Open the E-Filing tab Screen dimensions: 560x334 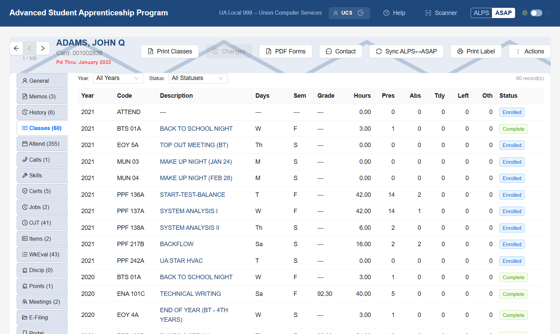tap(42, 318)
